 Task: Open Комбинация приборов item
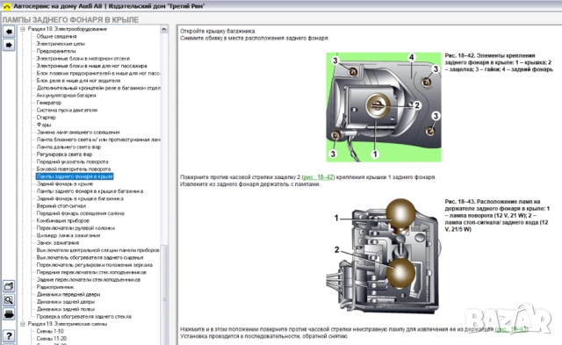62,220
